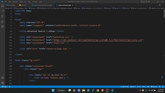Image resolution: width=165 pixels, height=93 pixels.
Task: Open the bootstrap-icons CDN link
Action: coord(98,40)
